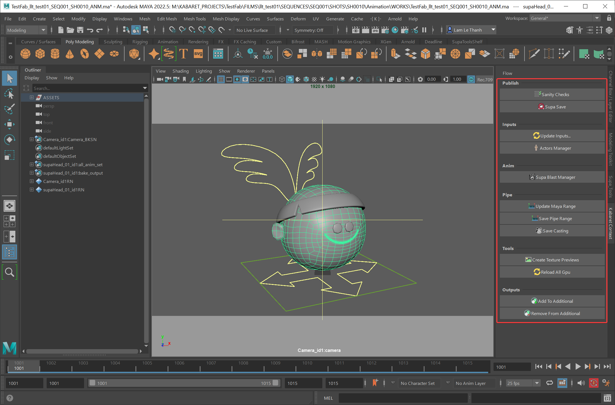Click the Undo arrow icon
Screen dimensions: 615x405
pos(90,30)
